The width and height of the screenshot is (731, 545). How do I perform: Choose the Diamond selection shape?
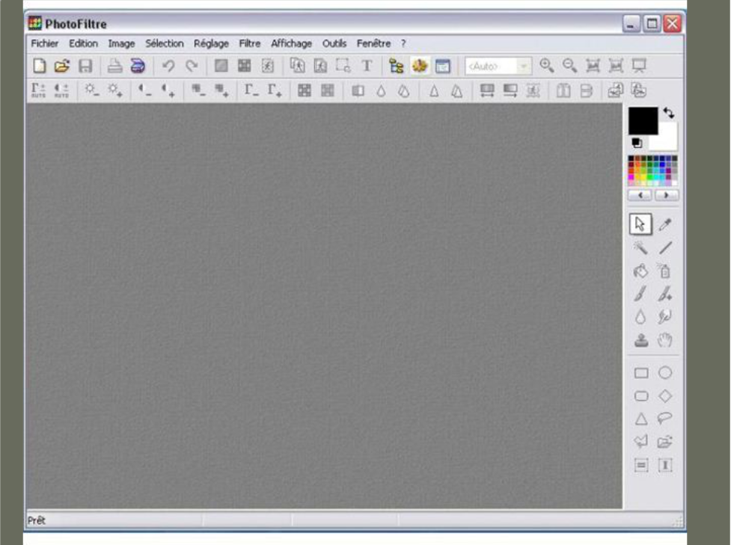point(665,396)
